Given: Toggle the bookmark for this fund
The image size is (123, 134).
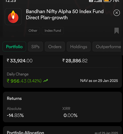Looking at the screenshot, I should (117, 31).
